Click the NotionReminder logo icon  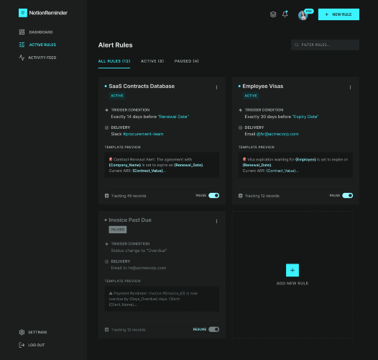pos(23,13)
